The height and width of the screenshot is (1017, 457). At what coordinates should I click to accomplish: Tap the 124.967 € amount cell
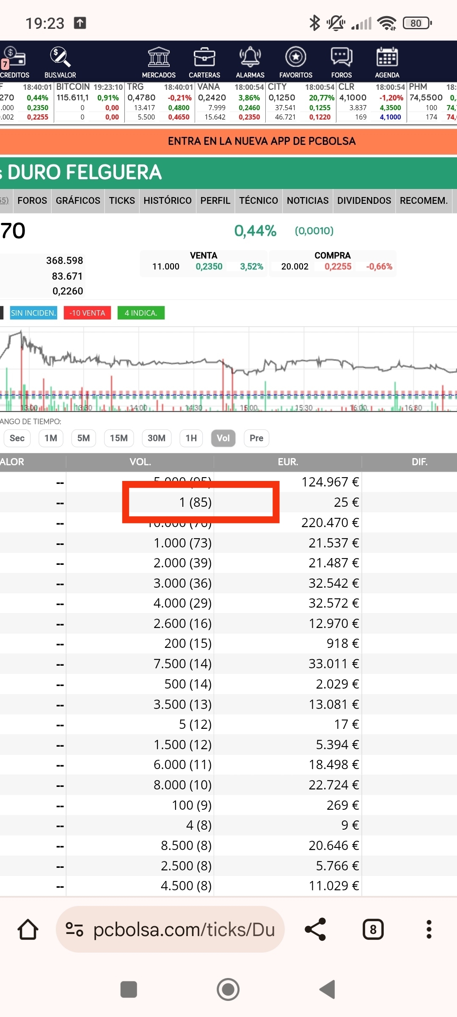[x=330, y=482]
